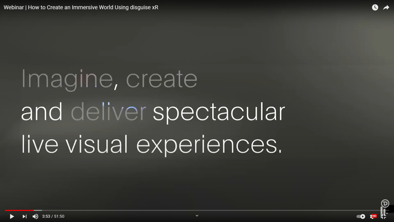This screenshot has width=394, height=222.
Task: Skip to the next video
Action: click(24, 216)
